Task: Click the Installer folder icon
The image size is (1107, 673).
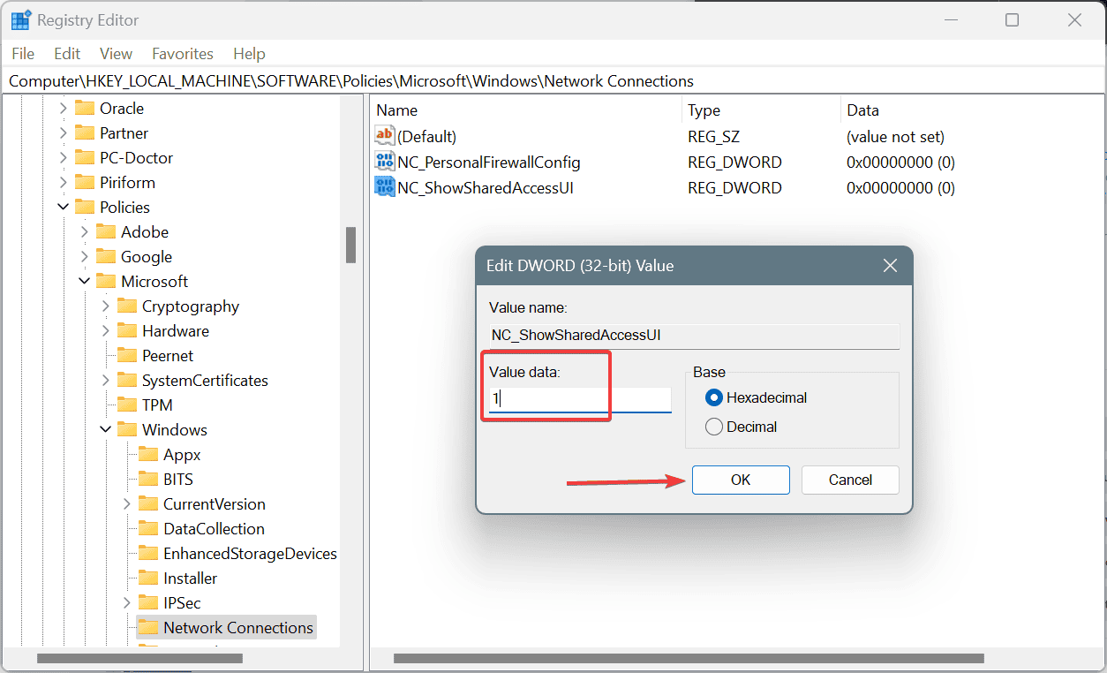Action: point(148,578)
